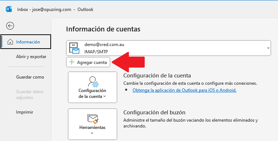Click the Configuración de la cuenta heading text
This screenshot has width=278, height=141.
pyautogui.click(x=157, y=76)
